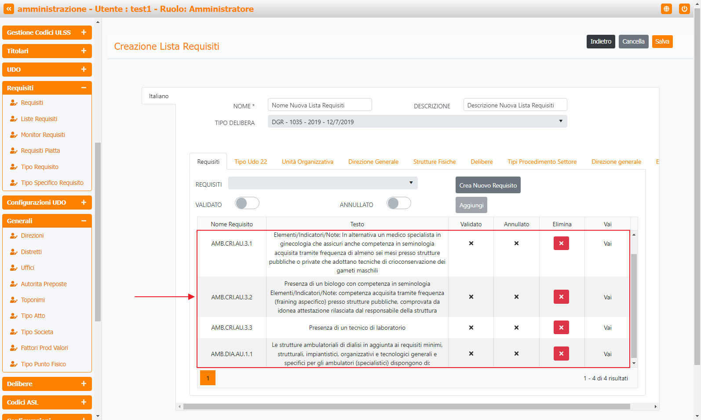Expand the Codici ASL section

47,402
